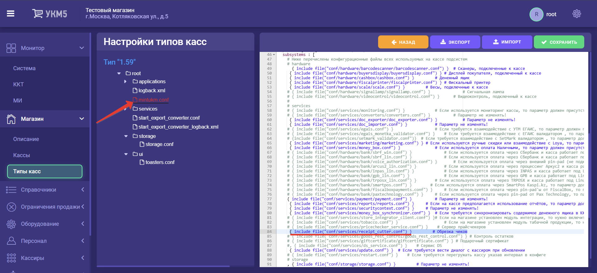Click the ИМПОРТ button
This screenshot has height=273, width=597.
tap(507, 42)
